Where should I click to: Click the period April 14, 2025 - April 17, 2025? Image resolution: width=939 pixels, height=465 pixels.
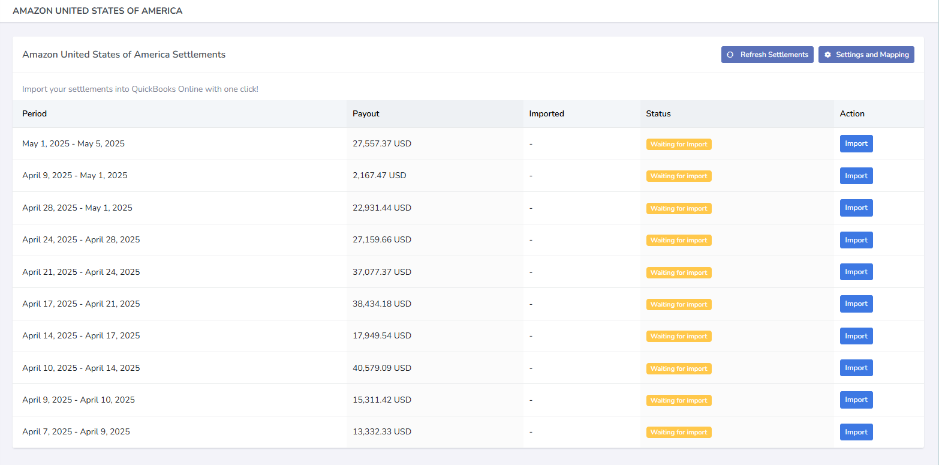tap(81, 336)
